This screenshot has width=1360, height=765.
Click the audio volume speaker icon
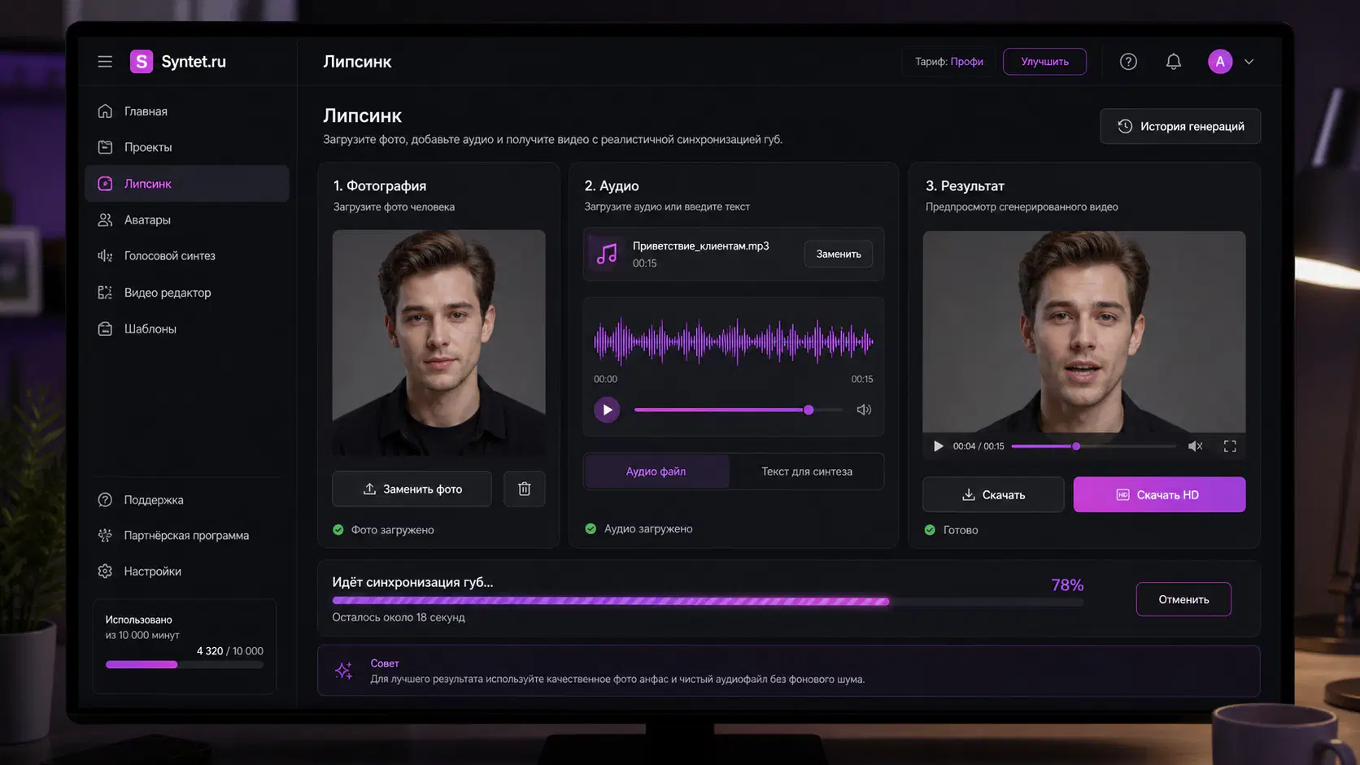point(864,410)
